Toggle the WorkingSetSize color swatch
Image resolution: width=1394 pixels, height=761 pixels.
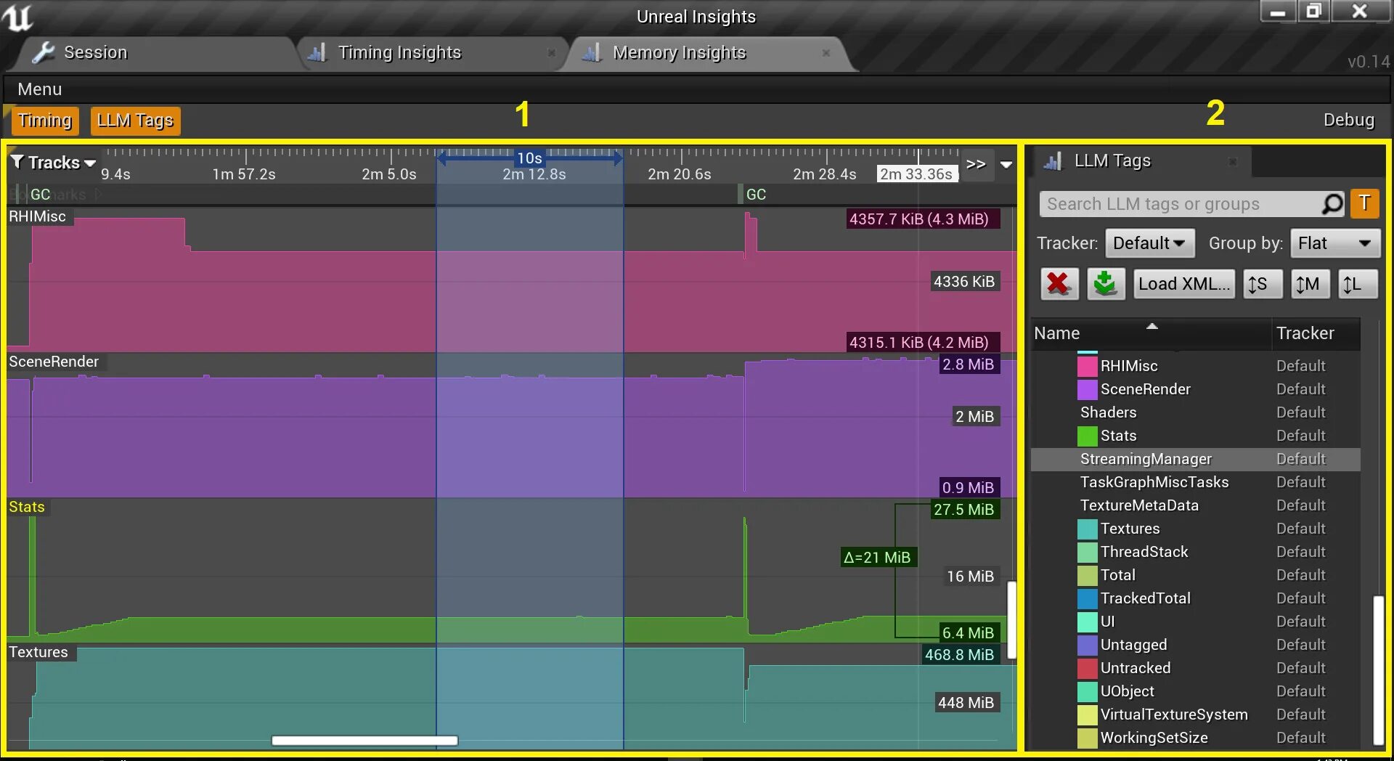click(x=1087, y=738)
